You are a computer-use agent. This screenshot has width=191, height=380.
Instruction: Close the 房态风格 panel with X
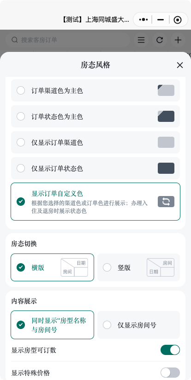point(180,65)
